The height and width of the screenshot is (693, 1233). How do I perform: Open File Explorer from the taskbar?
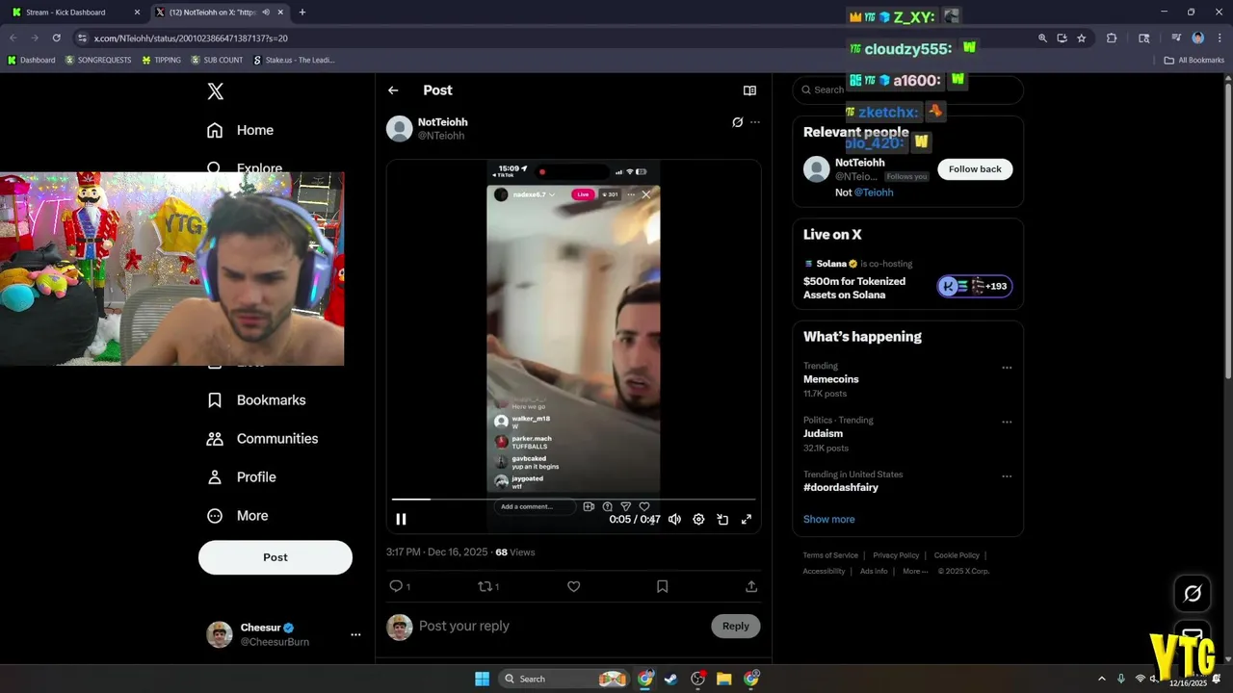tap(724, 679)
